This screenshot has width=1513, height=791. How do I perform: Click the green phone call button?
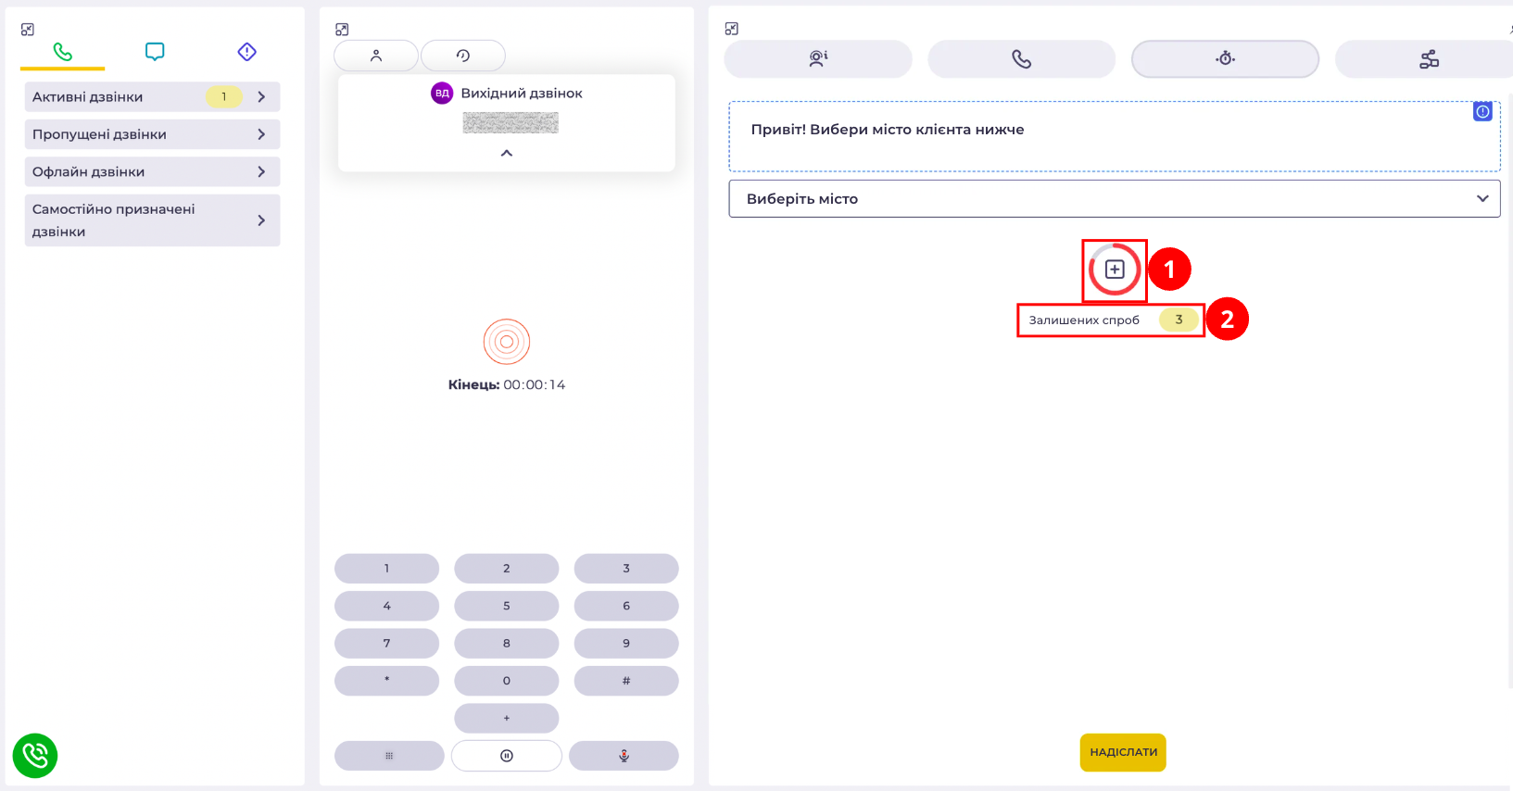click(x=35, y=756)
